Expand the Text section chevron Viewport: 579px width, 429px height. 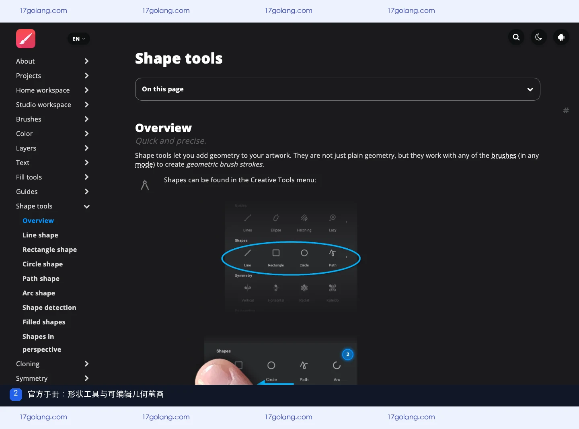pos(86,163)
